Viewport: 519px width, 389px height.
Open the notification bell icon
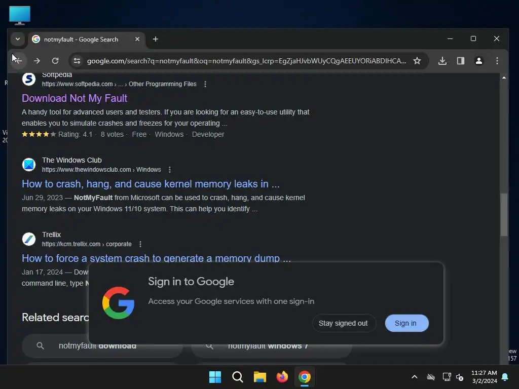coord(505,377)
